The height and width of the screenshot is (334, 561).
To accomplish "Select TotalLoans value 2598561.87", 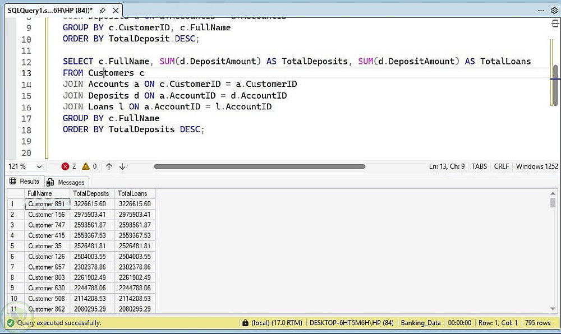I will (x=135, y=225).
